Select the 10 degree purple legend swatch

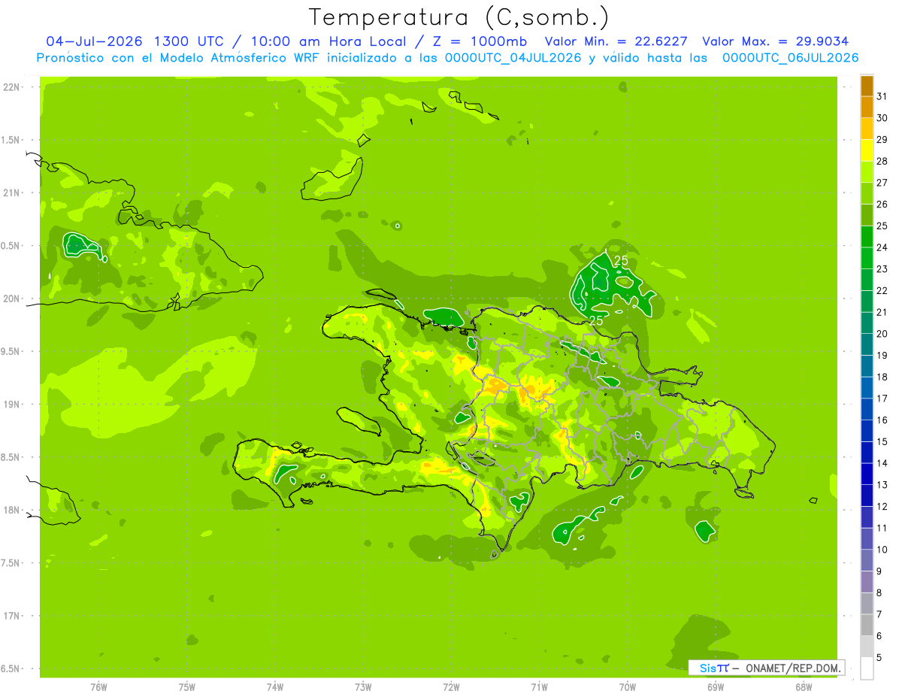click(867, 539)
